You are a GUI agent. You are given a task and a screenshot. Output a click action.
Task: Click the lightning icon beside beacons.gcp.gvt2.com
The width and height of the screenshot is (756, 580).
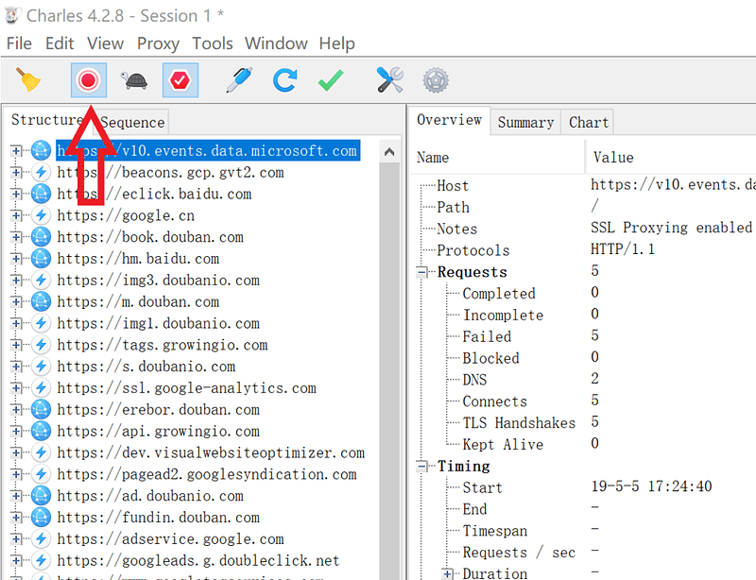click(41, 172)
